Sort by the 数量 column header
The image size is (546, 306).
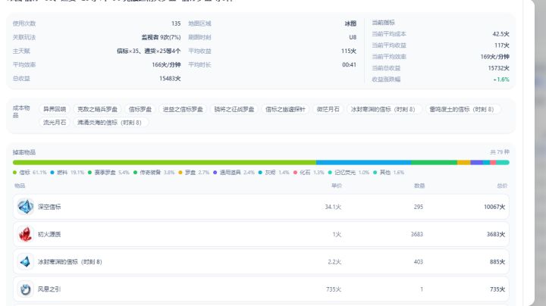(419, 186)
